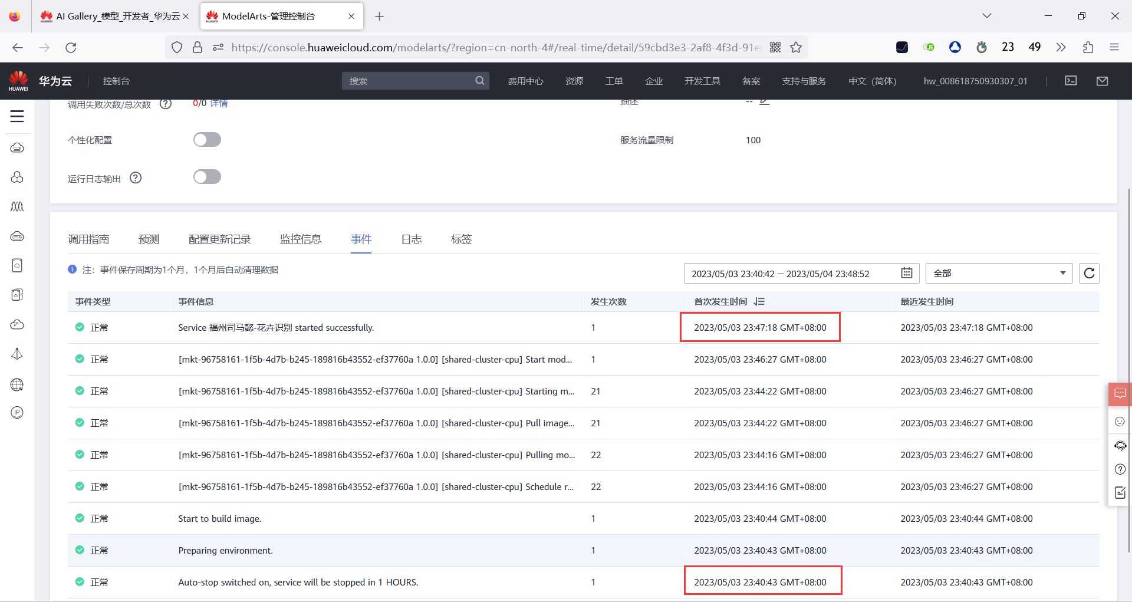Click the stopwatch extension icon
This screenshot has height=602, width=1132.
982,47
